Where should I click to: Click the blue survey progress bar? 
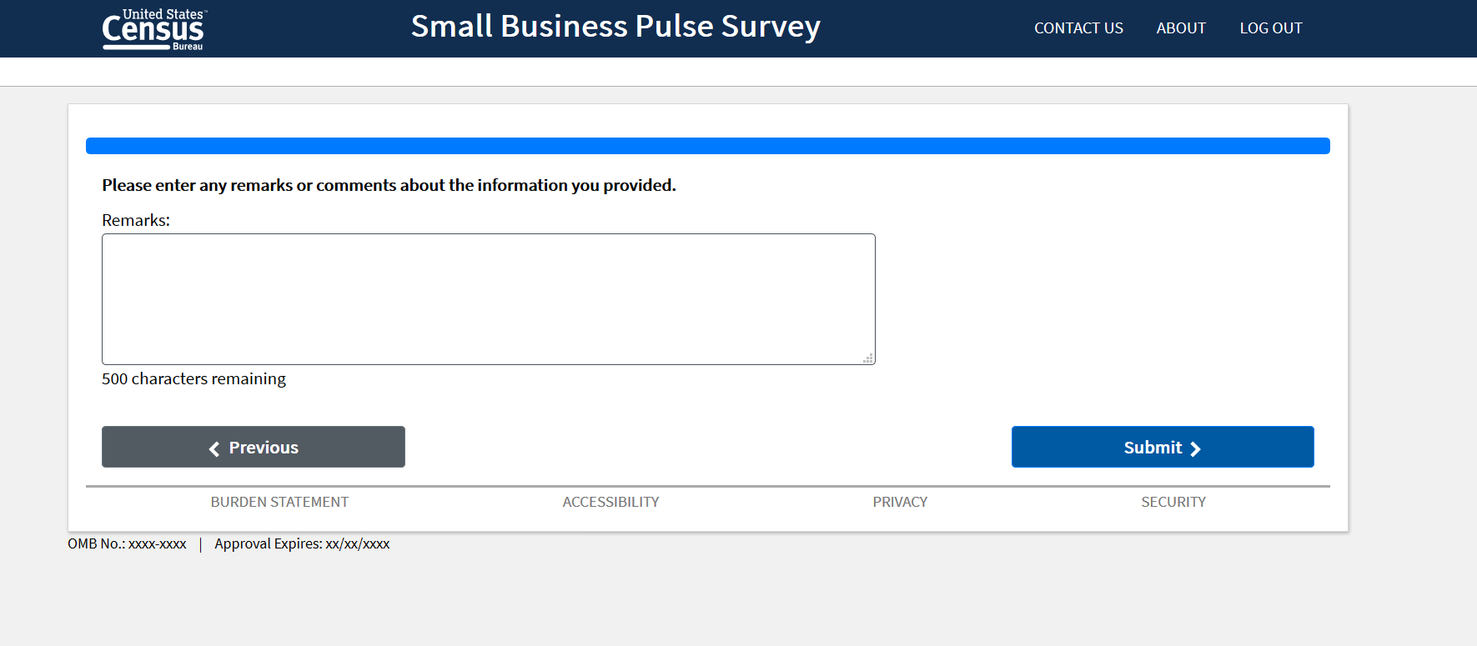[707, 146]
